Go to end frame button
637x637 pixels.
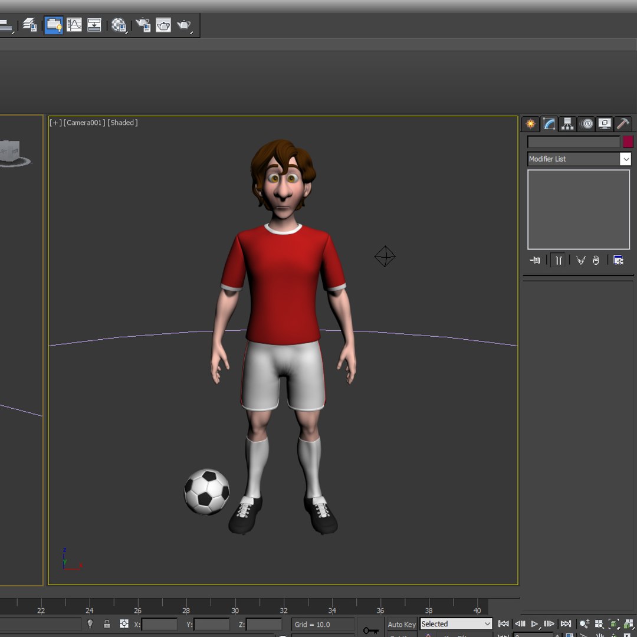[x=566, y=623]
